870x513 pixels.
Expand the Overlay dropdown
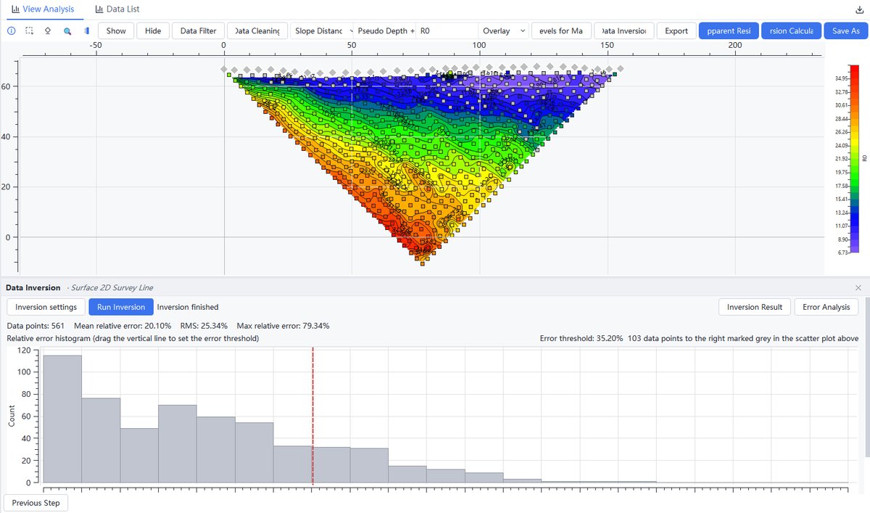[x=503, y=31]
